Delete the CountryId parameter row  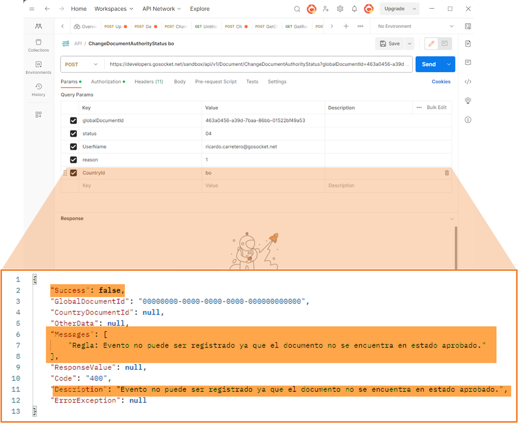click(447, 173)
